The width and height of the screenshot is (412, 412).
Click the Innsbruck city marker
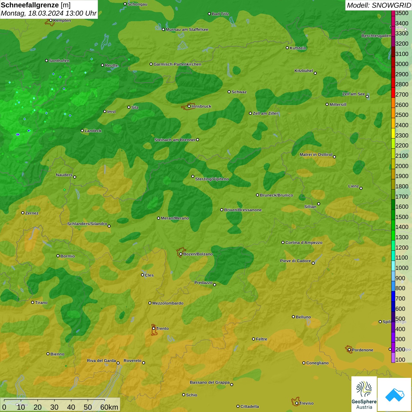pos(189,106)
